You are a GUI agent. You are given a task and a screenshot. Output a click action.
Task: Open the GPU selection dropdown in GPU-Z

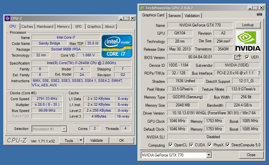[209, 155]
